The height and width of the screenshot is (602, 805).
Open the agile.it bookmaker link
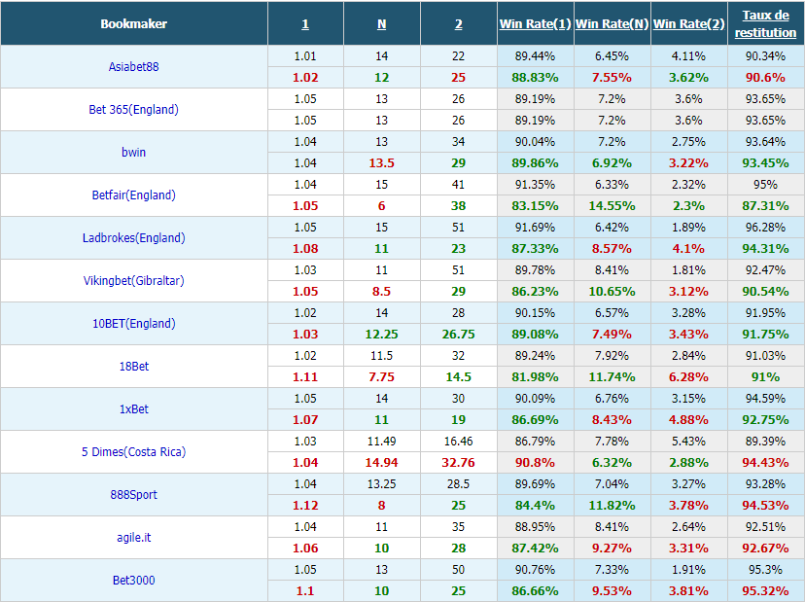[133, 537]
